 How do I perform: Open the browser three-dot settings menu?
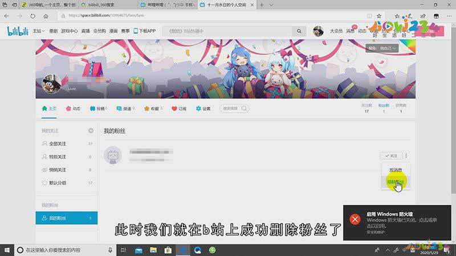(x=449, y=16)
